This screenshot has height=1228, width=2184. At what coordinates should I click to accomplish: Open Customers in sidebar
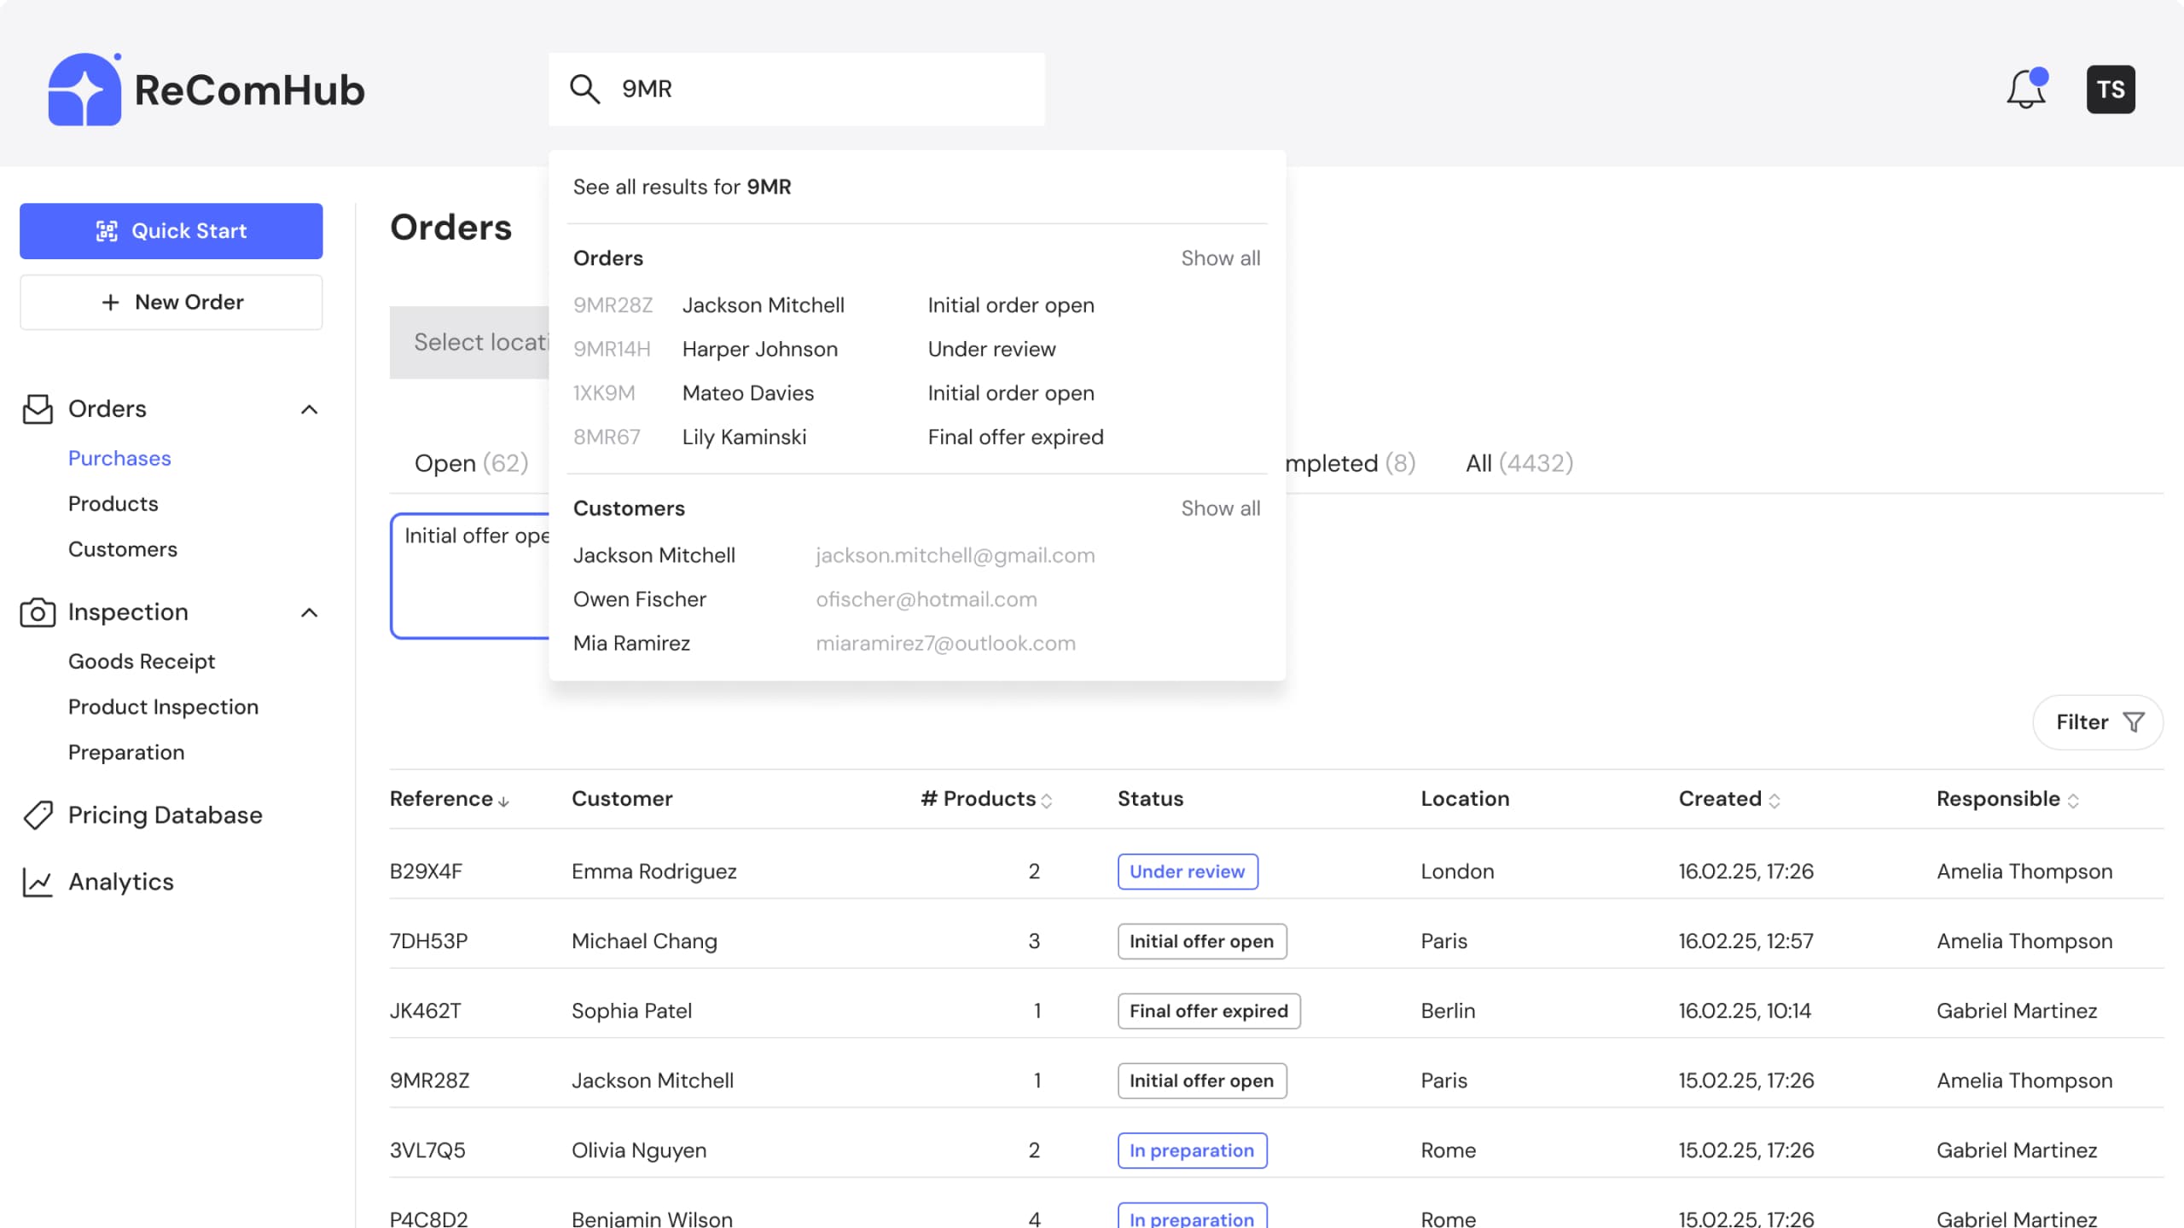123,549
